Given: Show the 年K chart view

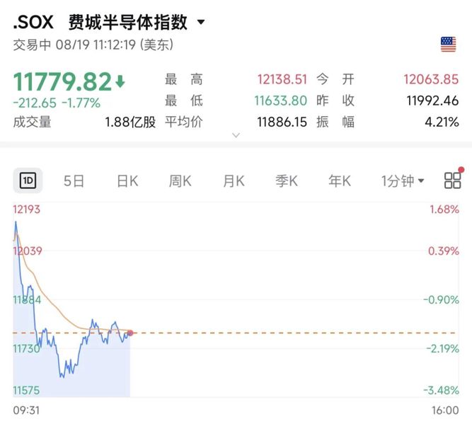Looking at the screenshot, I should [340, 181].
